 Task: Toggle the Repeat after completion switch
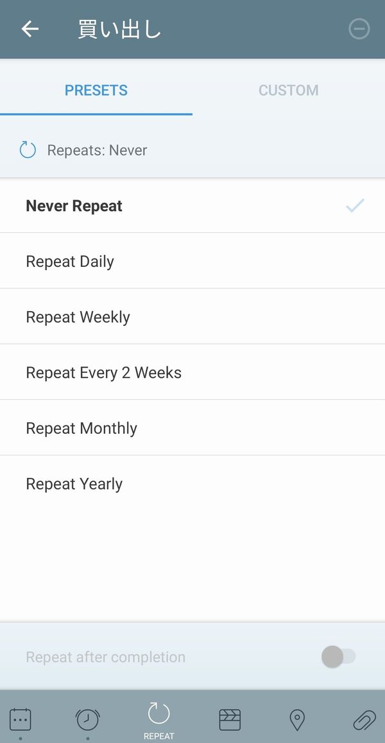(339, 657)
